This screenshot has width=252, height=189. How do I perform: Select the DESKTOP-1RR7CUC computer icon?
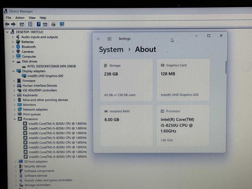coord(12,32)
